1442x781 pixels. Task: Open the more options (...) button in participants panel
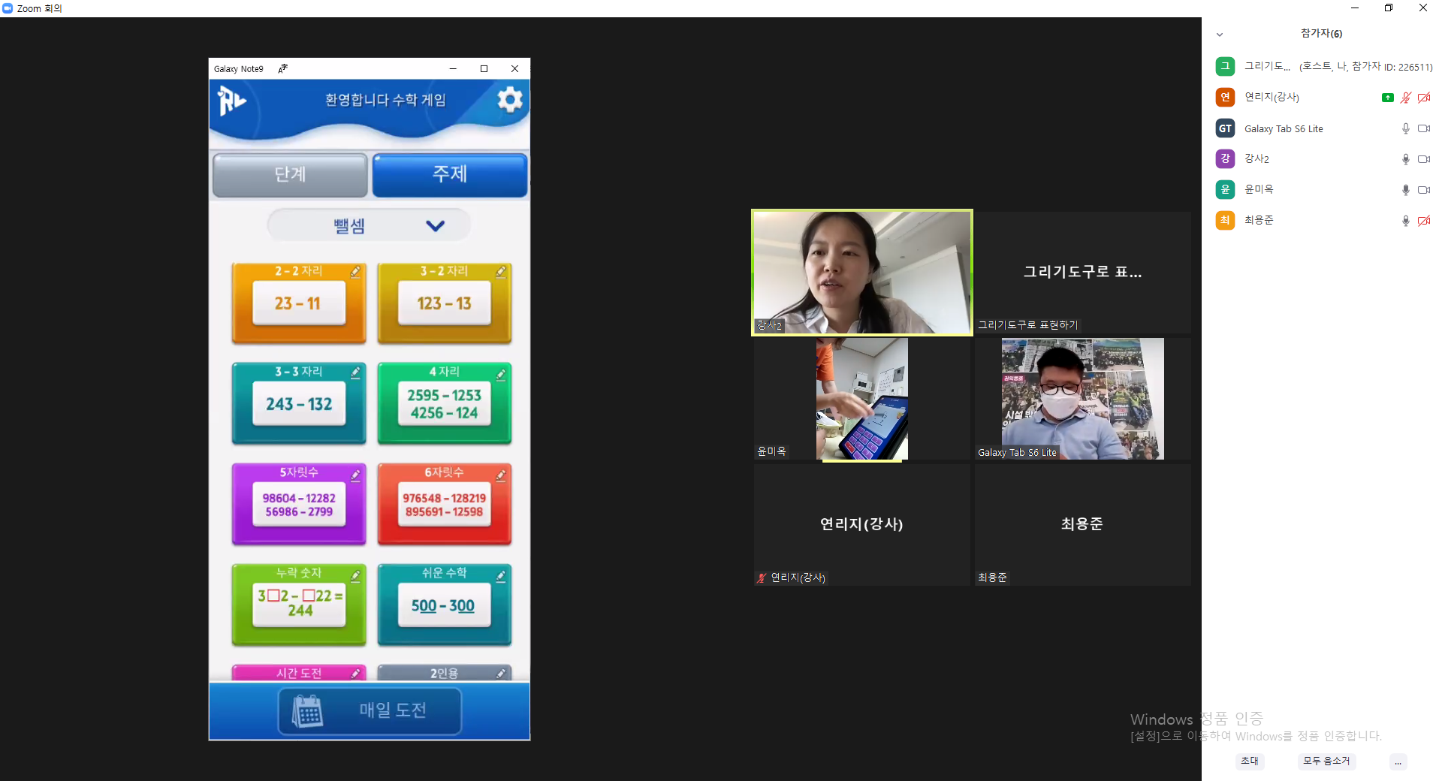1398,761
